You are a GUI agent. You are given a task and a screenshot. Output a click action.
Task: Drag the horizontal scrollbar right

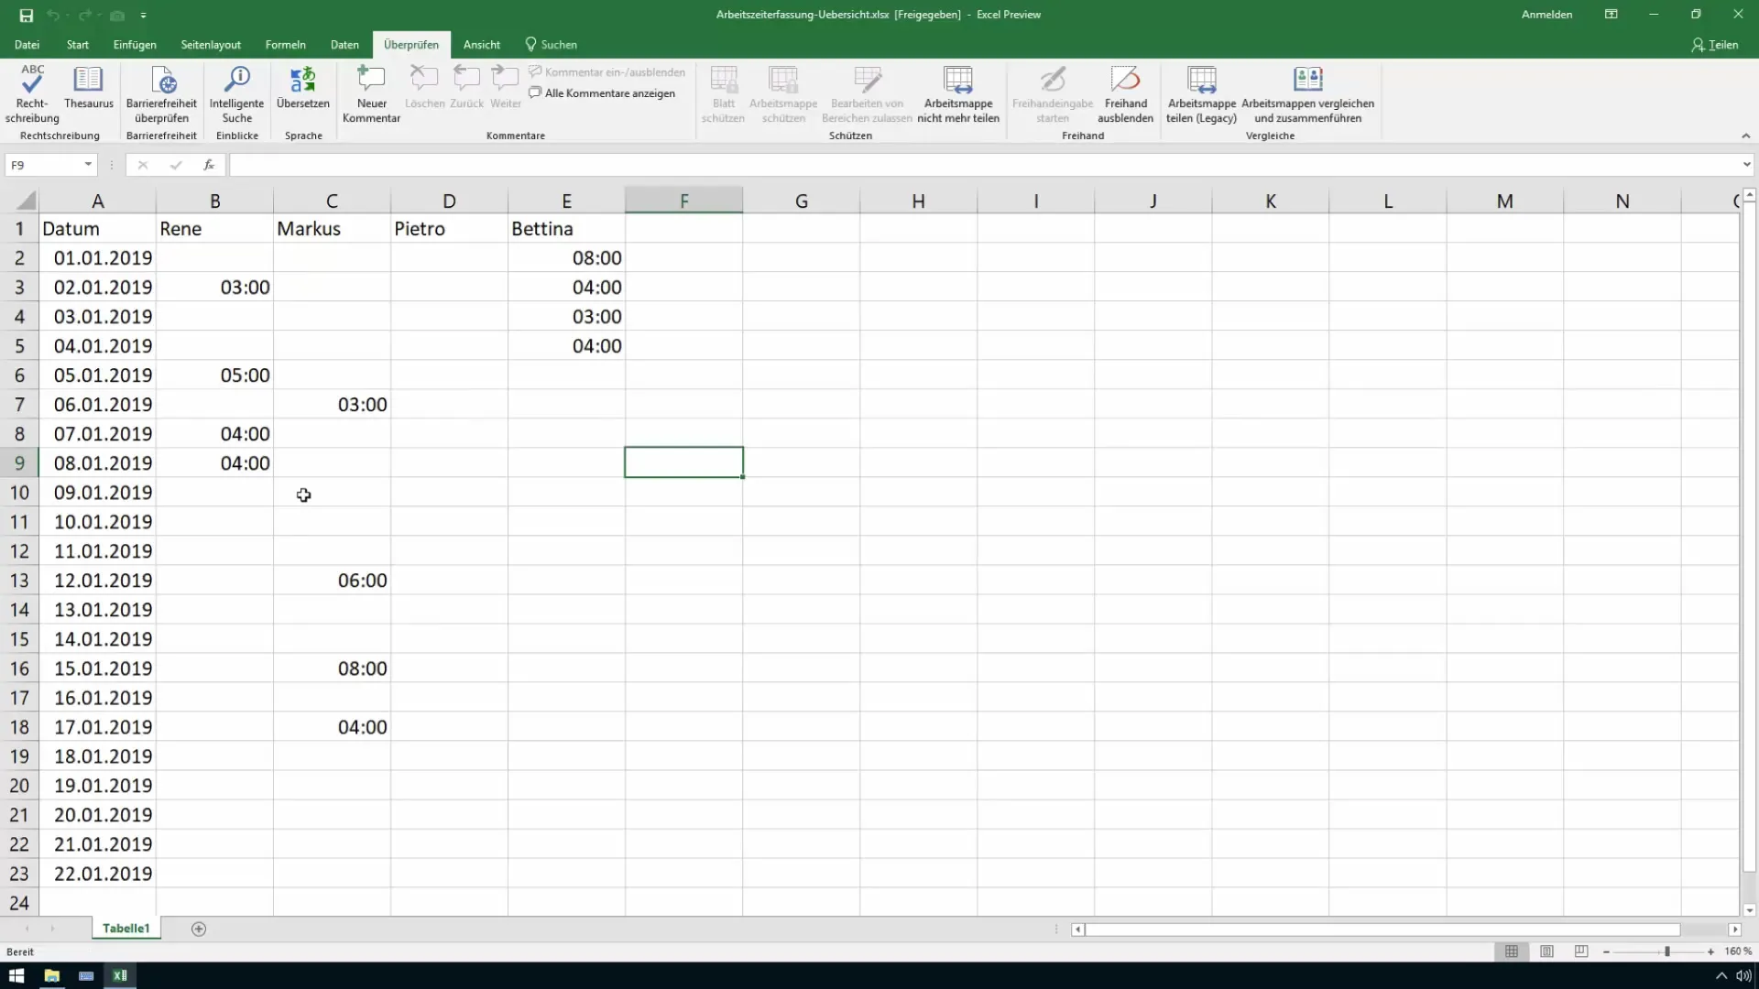(x=1735, y=929)
